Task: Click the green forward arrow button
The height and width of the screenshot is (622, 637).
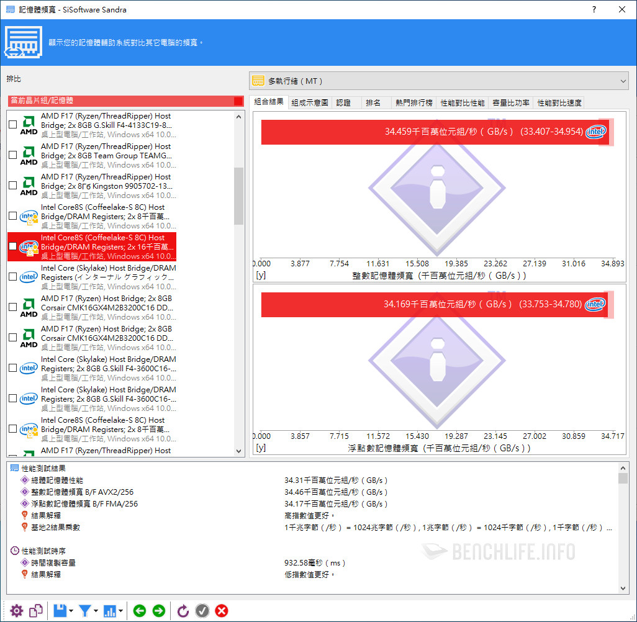Action: click(159, 611)
